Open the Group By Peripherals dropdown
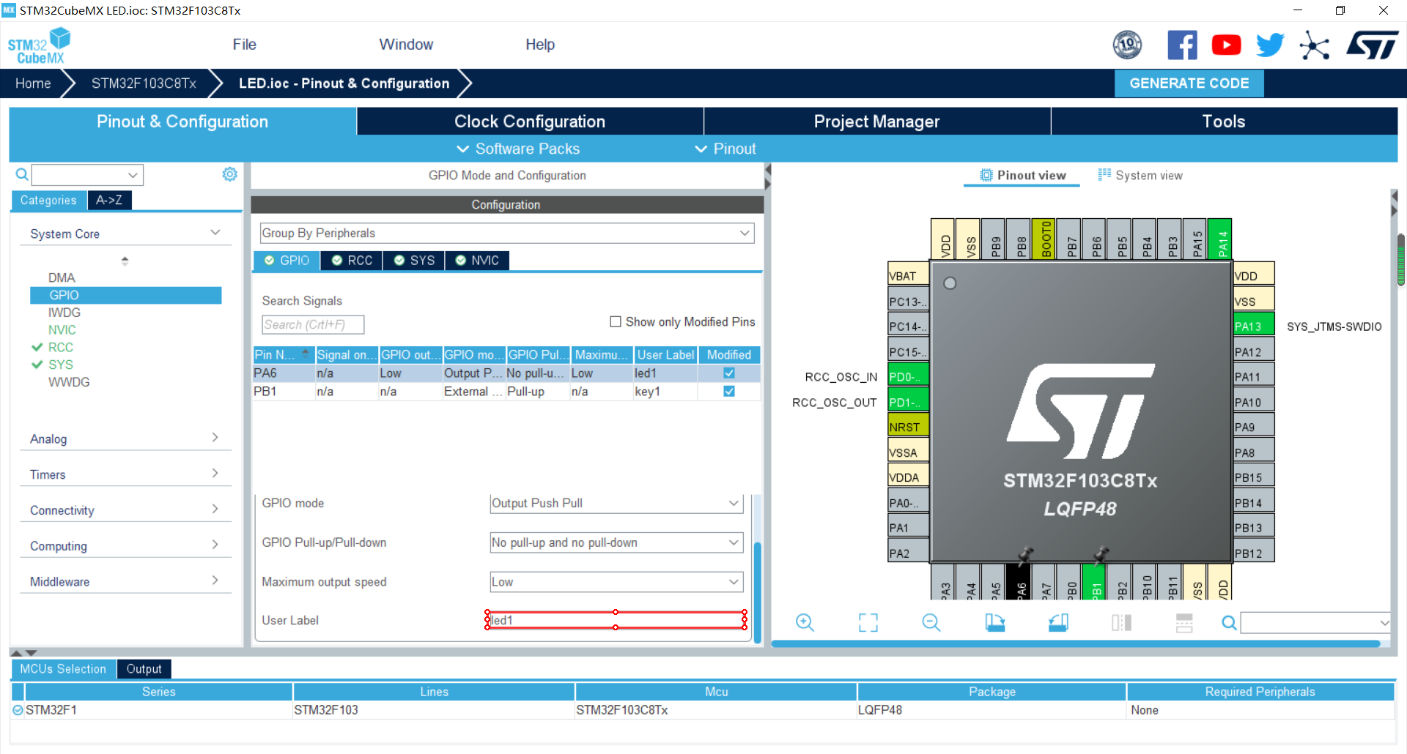Image resolution: width=1407 pixels, height=754 pixels. pos(507,233)
